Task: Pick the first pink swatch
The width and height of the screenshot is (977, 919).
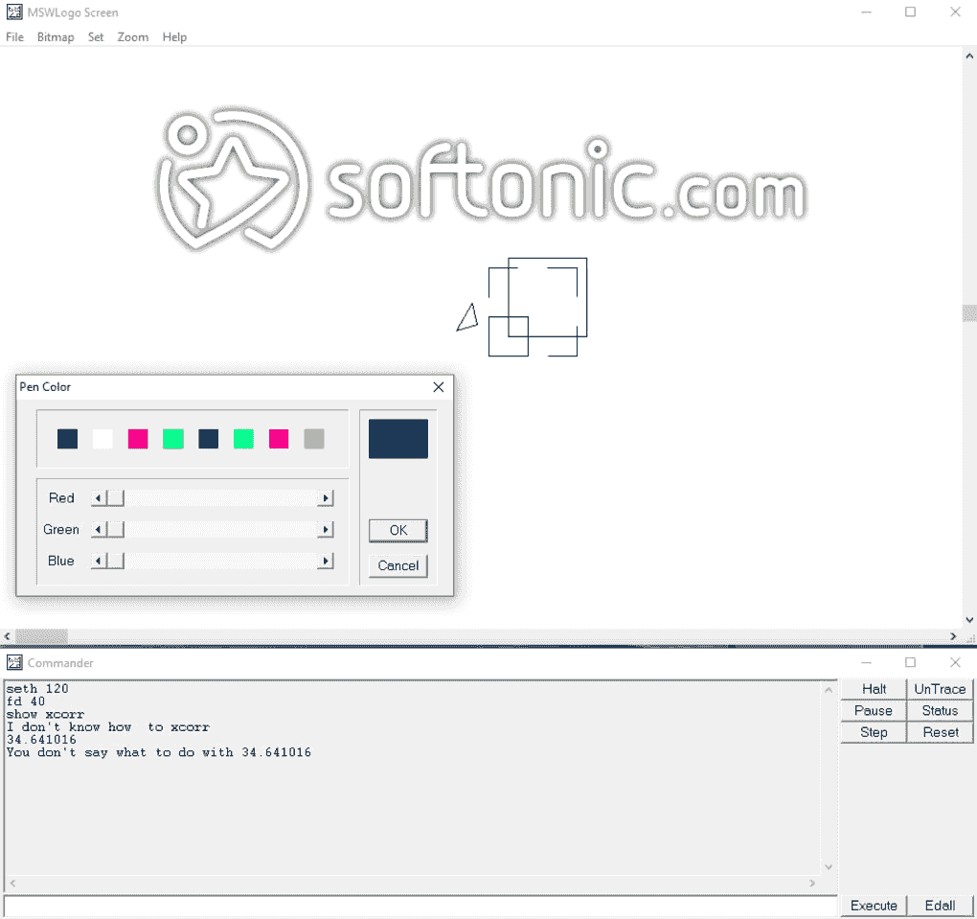Action: [x=136, y=438]
